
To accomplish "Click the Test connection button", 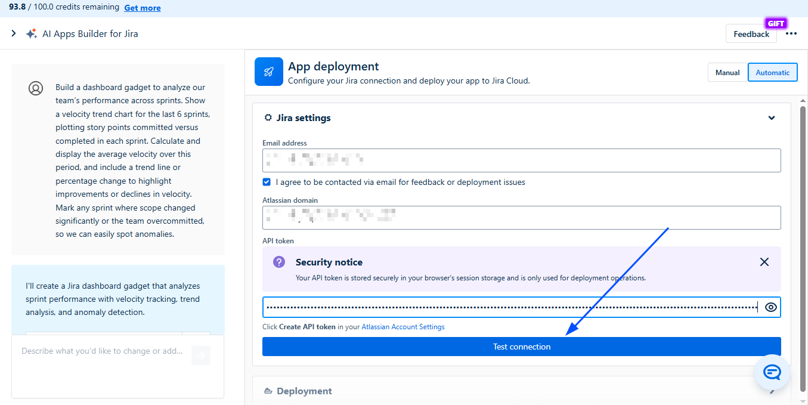I will [521, 347].
